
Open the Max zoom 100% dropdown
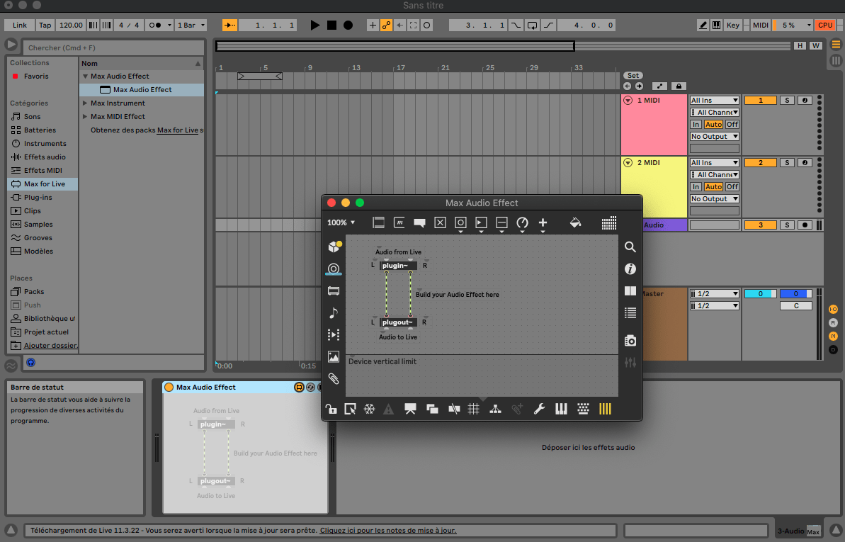[x=341, y=222]
